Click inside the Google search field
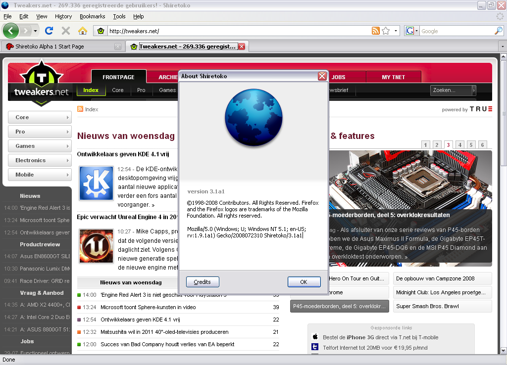Viewport: 507px width, 365px height. 456,31
